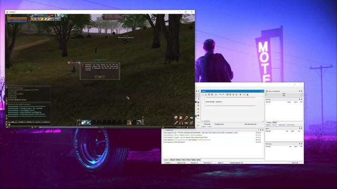
Task: Use the grey item on game shortcut bar
Action: point(139,122)
